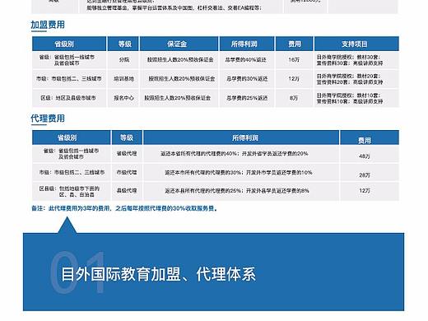Click 市级 cell in the 培训基地 row
This screenshot has height=321, width=428.
(x=69, y=79)
